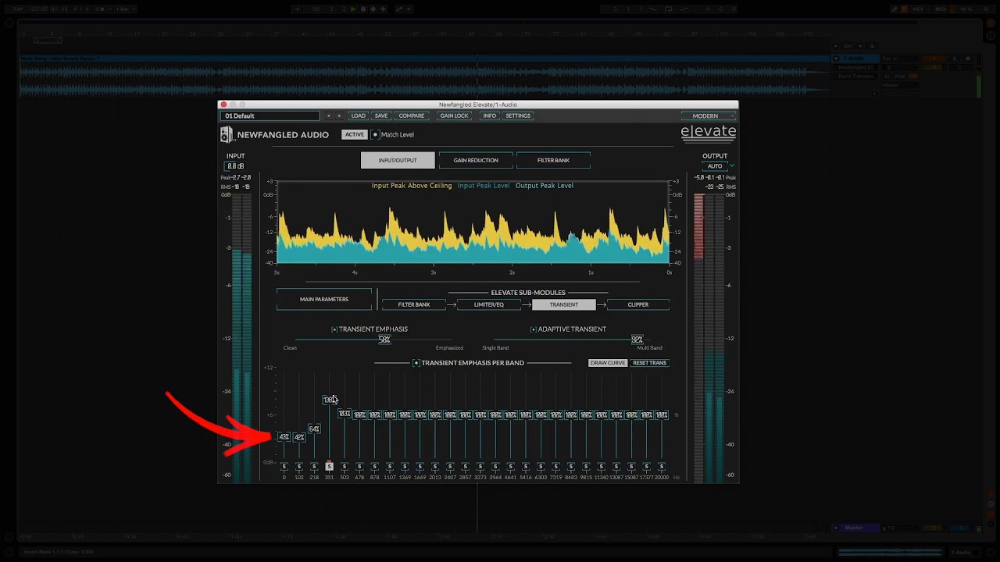1000x562 pixels.
Task: Open the FILTER BANK sub-module
Action: (414, 304)
